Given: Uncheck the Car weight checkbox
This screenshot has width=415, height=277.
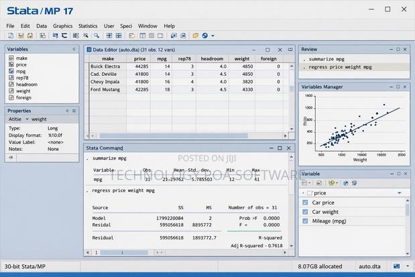Looking at the screenshot, I should coord(305,211).
